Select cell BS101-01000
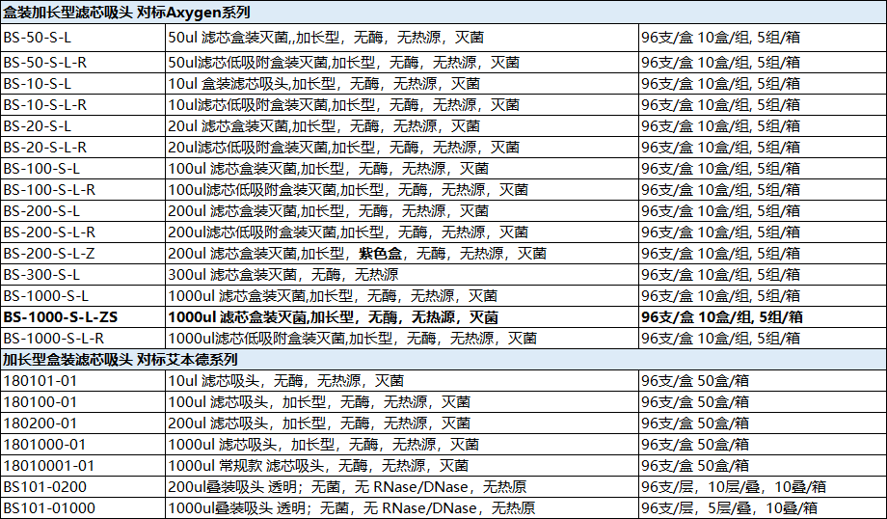This screenshot has width=887, height=519. click(x=83, y=507)
